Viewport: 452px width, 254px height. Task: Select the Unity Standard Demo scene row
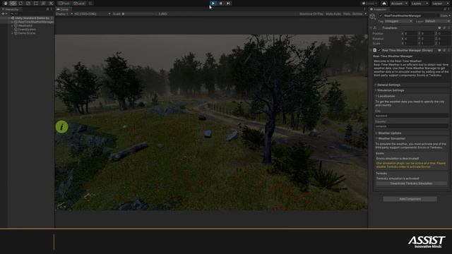30,18
